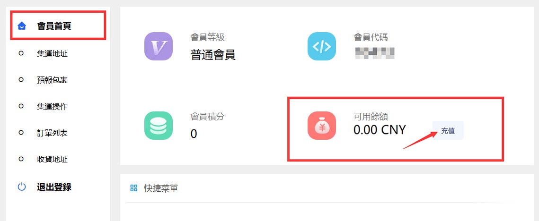
Task: Click the green stacked coins points icon
Action: point(158,126)
